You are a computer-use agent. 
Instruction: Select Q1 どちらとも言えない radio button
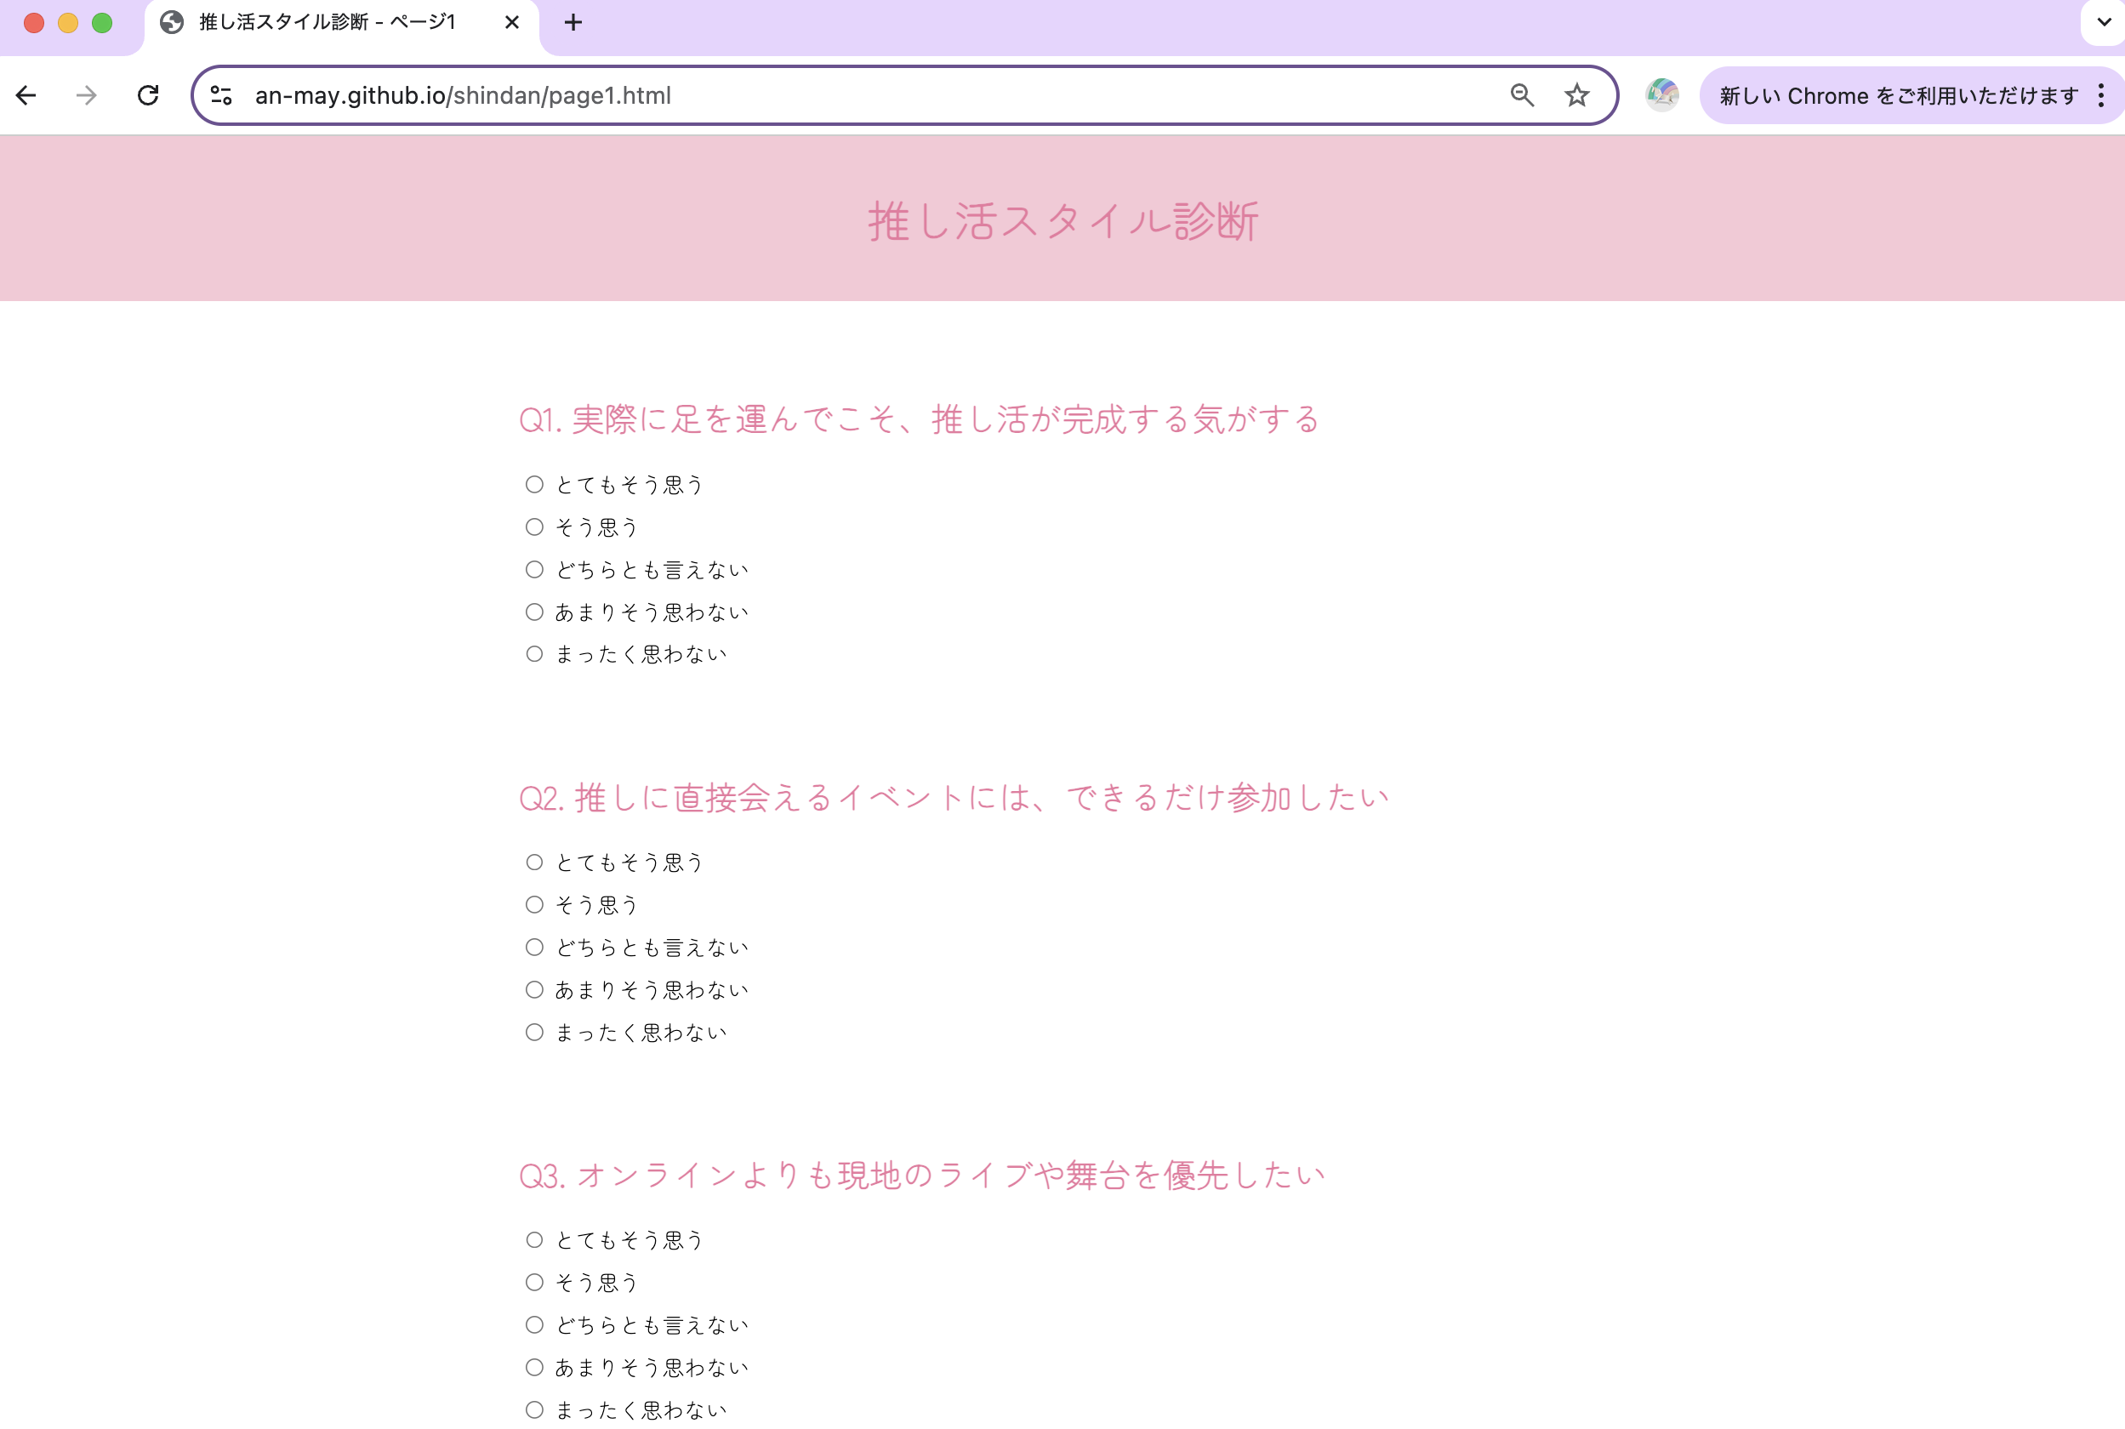(x=534, y=570)
